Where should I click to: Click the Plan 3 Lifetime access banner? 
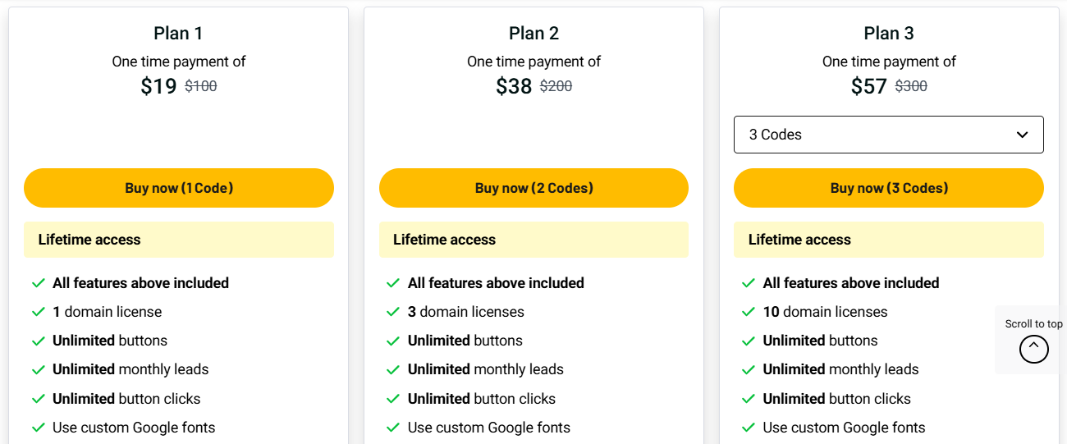coord(888,240)
